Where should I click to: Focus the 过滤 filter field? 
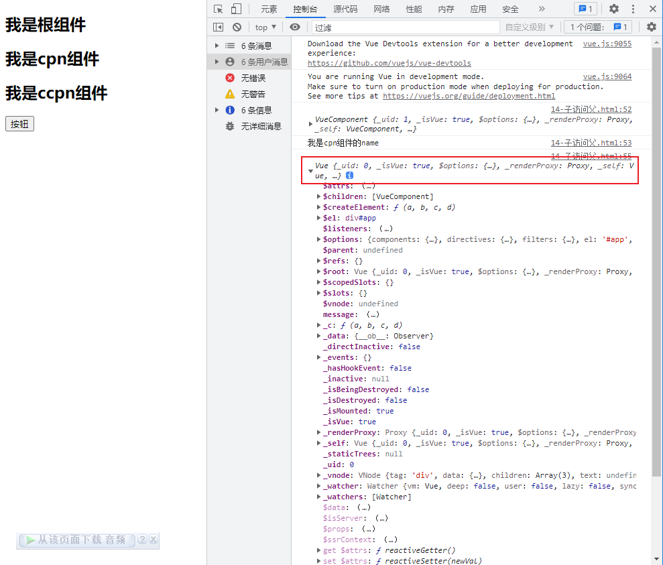(x=406, y=27)
